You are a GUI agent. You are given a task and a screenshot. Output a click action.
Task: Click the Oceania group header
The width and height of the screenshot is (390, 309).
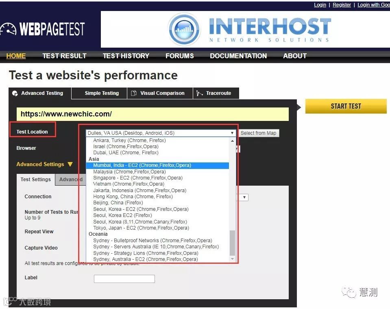coord(98,234)
